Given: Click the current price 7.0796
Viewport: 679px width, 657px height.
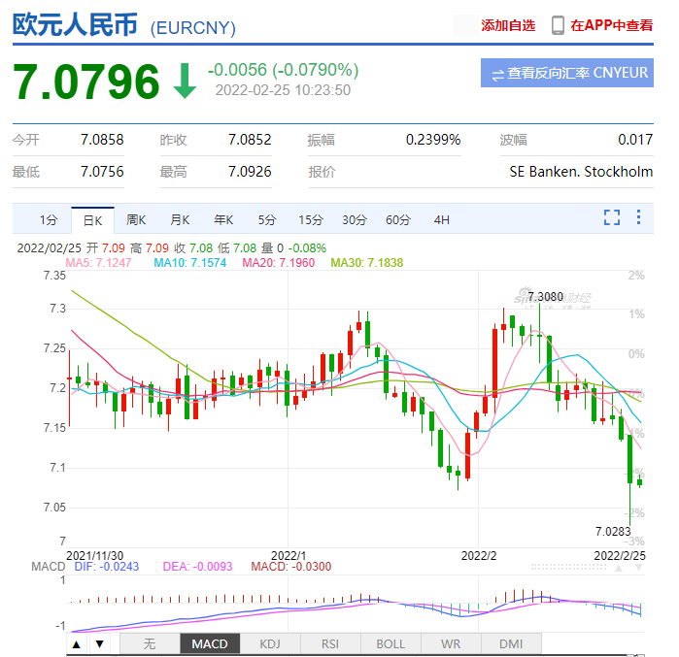Looking at the screenshot, I should point(86,82).
